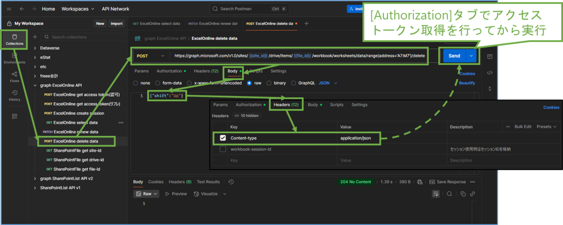Click the 204 No Content status
This screenshot has width=563, height=225.
(356, 182)
